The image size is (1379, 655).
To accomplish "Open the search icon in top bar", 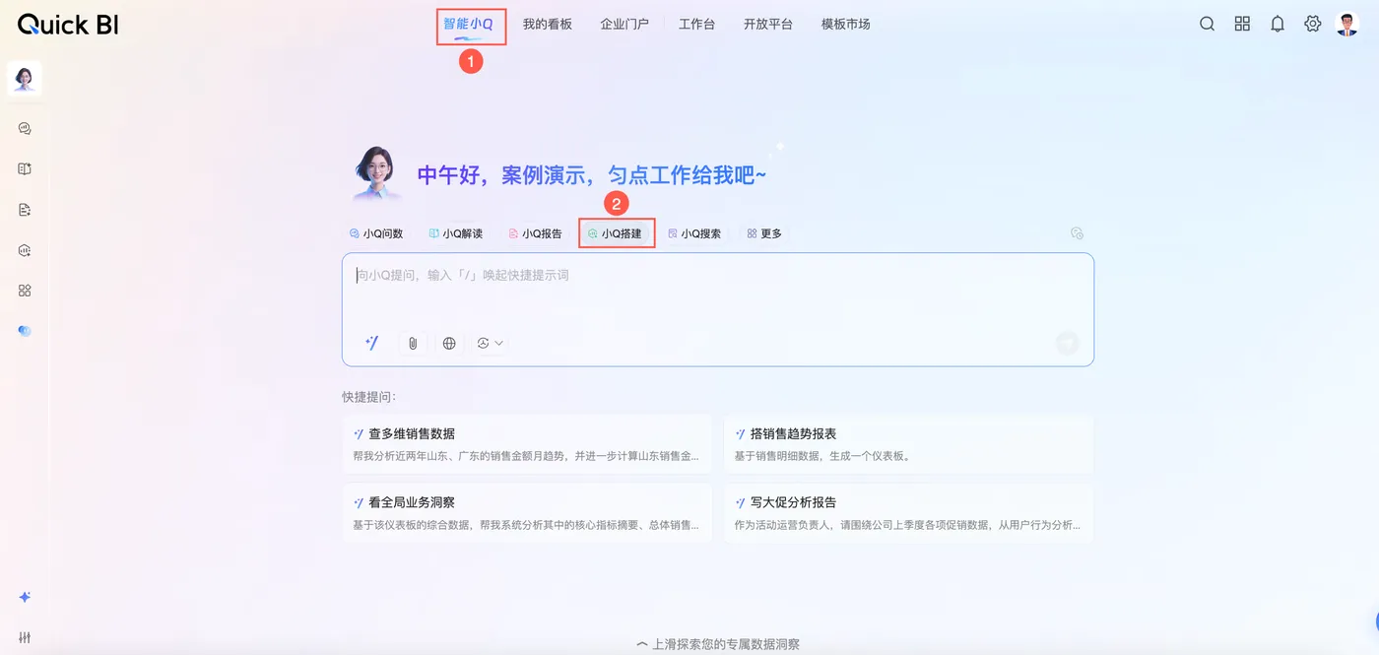I will [x=1207, y=24].
